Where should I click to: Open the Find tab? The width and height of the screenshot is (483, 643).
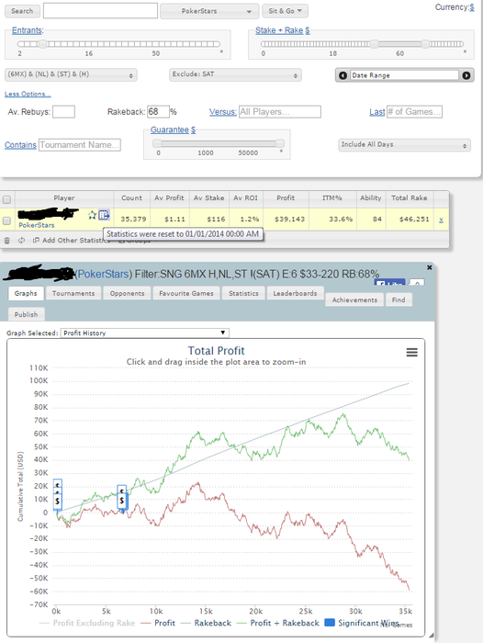coord(399,300)
